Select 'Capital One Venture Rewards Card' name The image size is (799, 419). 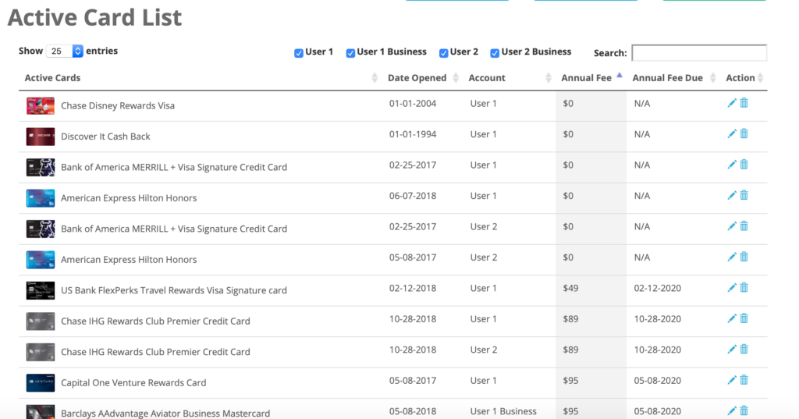click(x=133, y=382)
